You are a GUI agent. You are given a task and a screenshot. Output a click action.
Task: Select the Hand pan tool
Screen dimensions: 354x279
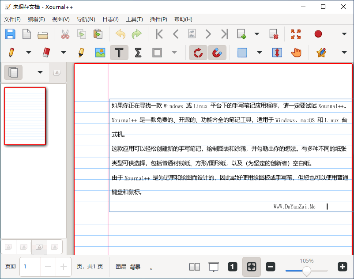[x=296, y=53]
